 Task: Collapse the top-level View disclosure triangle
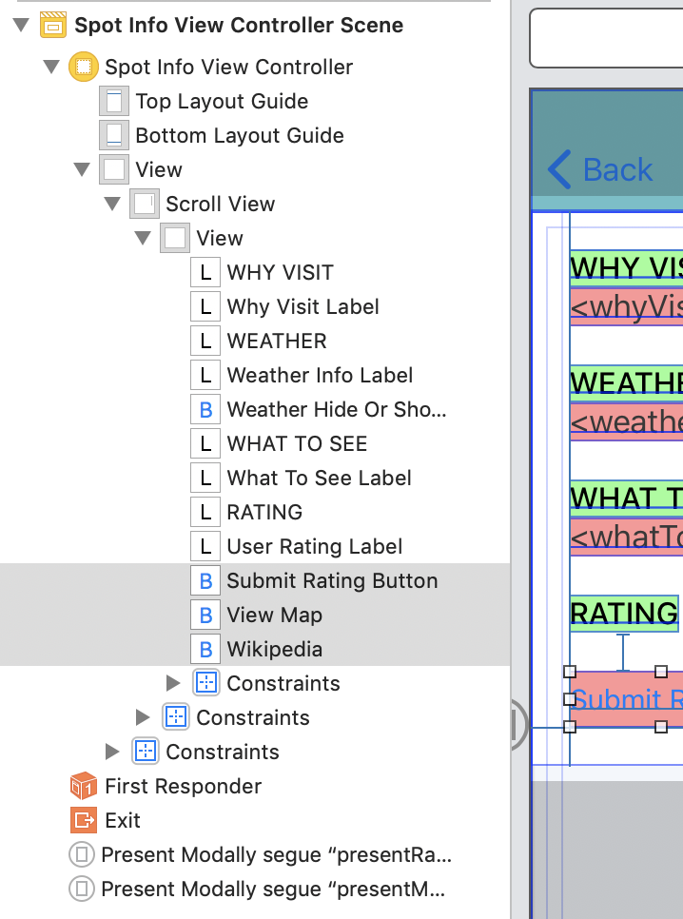coord(83,170)
